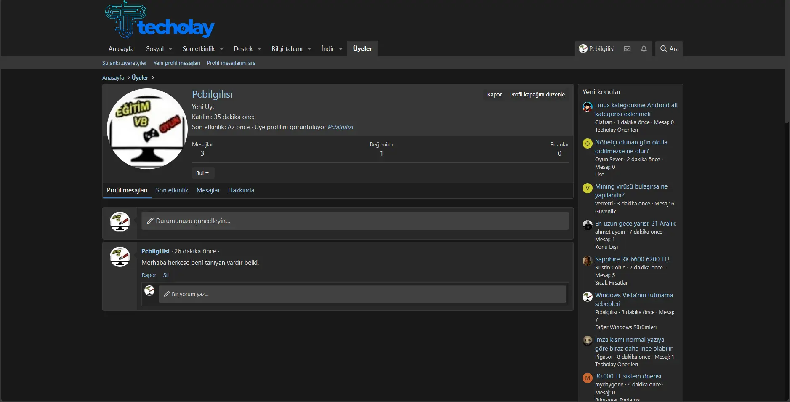Open the Destek nav item

243,49
